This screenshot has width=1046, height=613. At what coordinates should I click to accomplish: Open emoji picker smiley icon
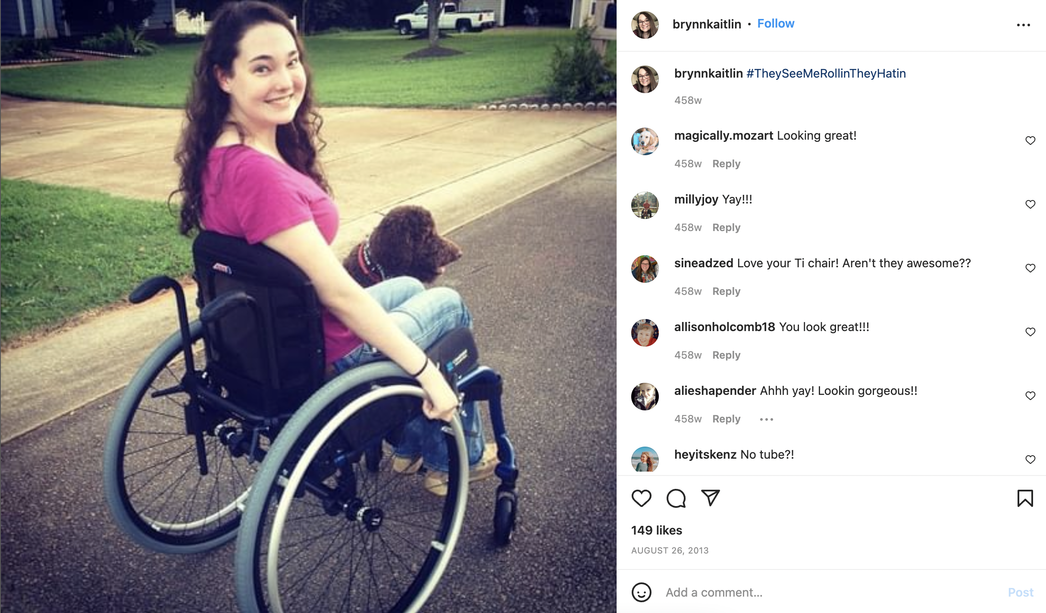tap(641, 592)
